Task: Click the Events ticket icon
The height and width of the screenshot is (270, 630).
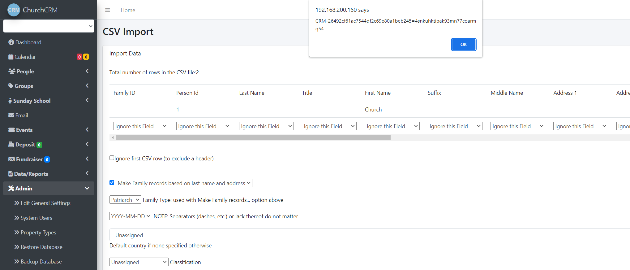Action: [x=11, y=130]
